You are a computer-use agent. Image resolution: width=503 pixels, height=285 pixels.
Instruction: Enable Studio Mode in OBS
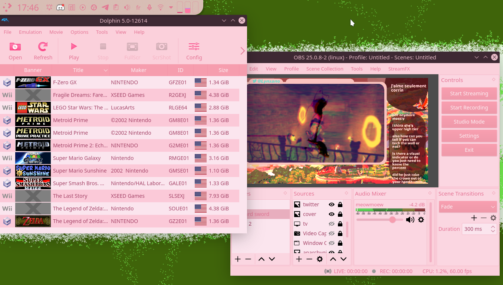coord(469,122)
